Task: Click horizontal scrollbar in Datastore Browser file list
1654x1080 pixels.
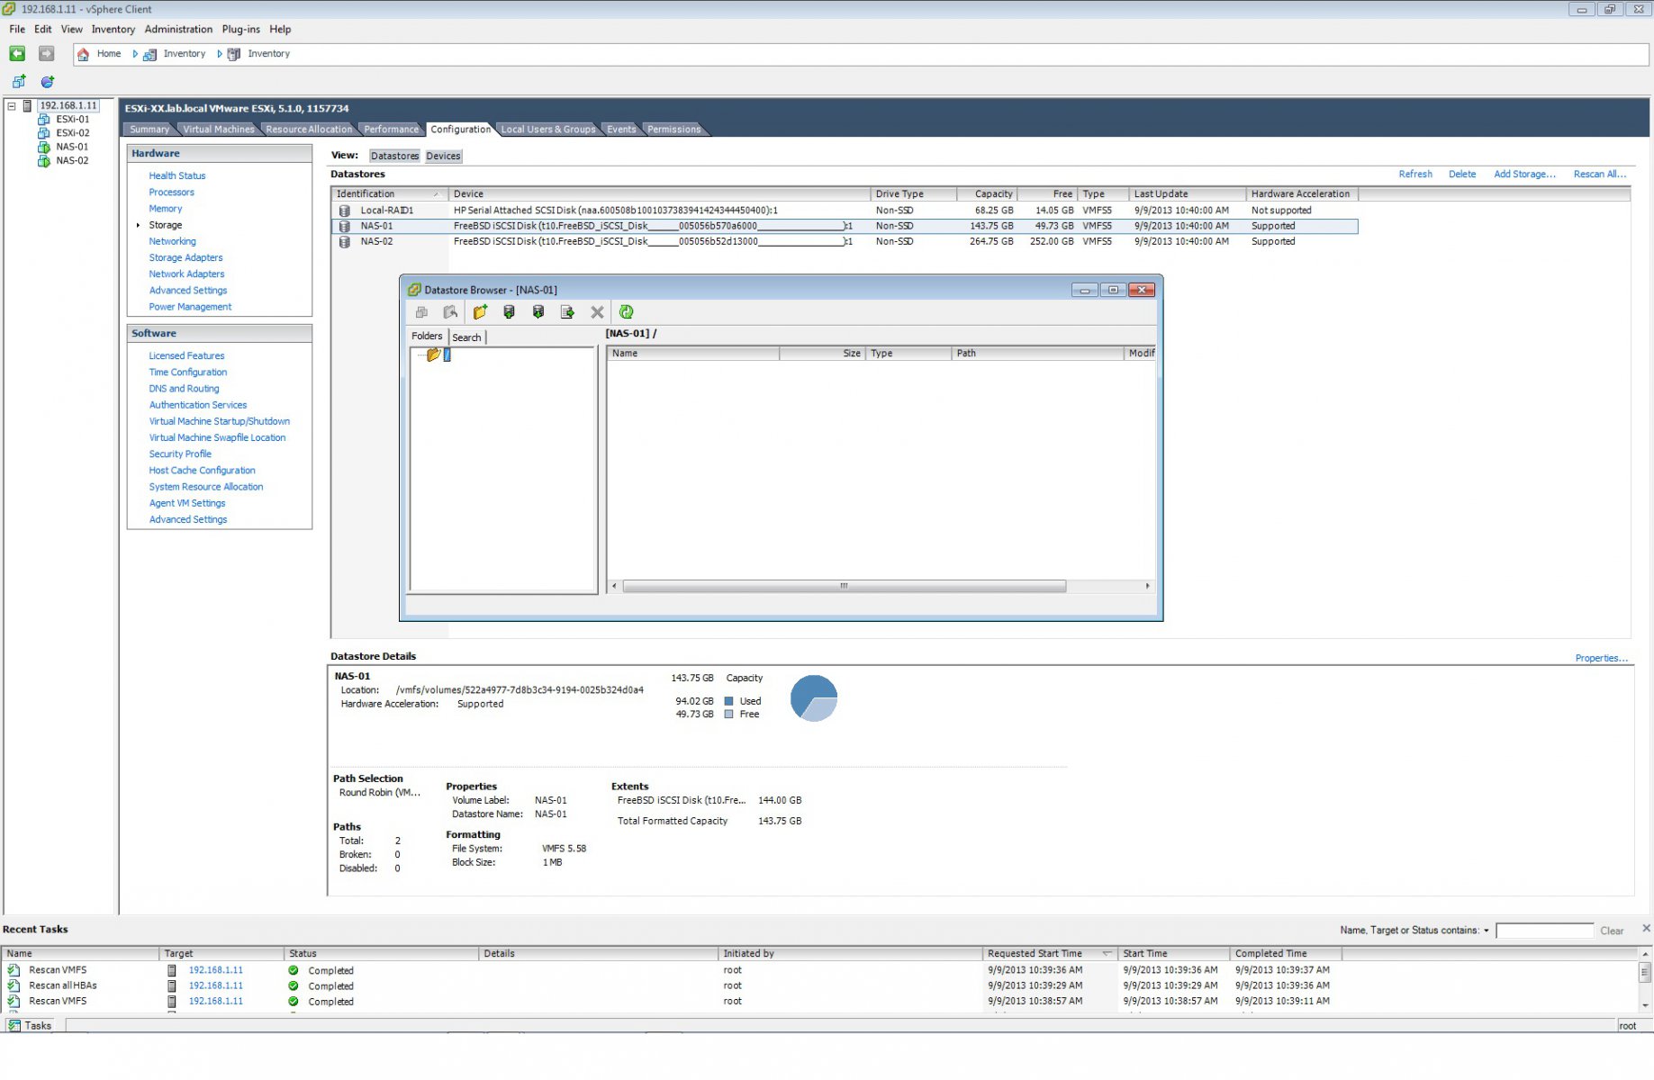Action: (844, 586)
